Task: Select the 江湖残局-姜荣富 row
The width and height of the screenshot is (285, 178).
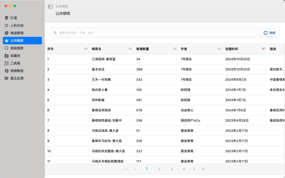Action: coord(103,59)
